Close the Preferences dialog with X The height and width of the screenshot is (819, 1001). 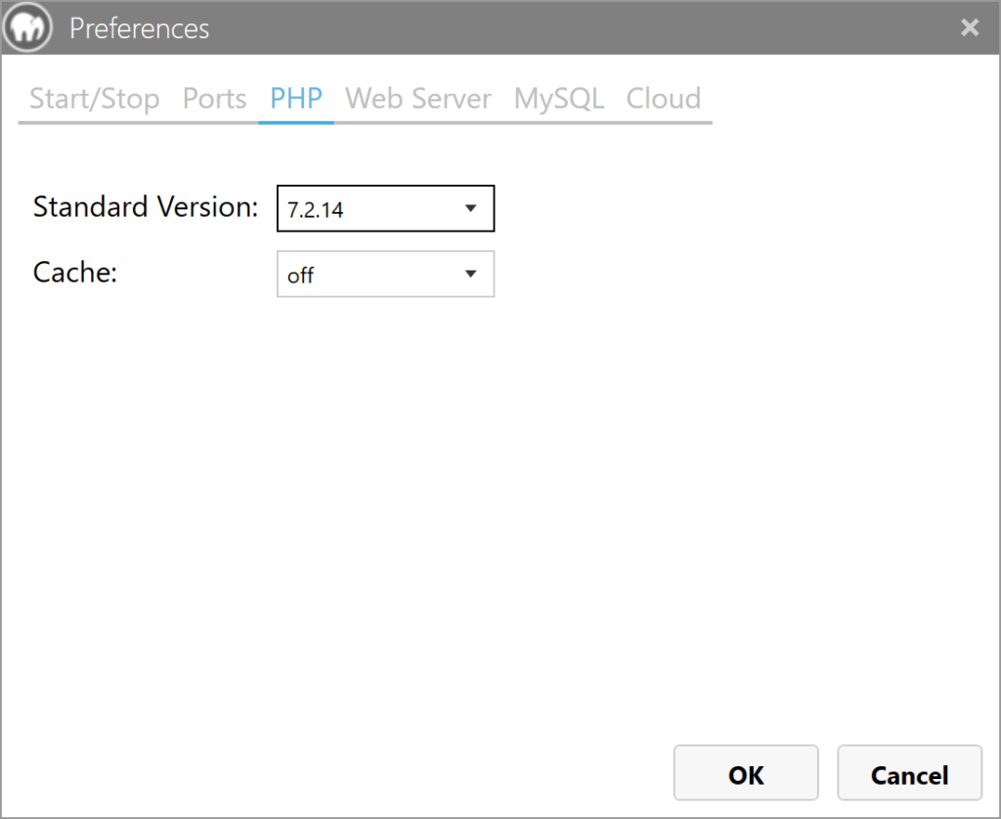[969, 27]
